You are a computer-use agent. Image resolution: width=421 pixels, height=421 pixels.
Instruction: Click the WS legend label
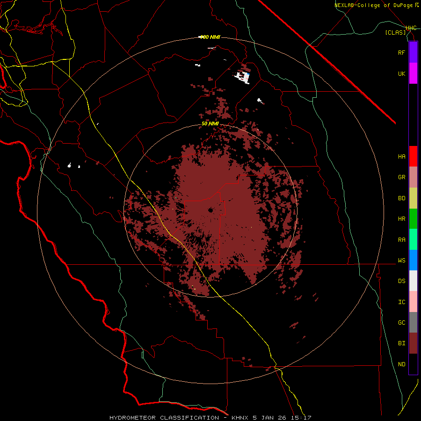pyautogui.click(x=401, y=261)
